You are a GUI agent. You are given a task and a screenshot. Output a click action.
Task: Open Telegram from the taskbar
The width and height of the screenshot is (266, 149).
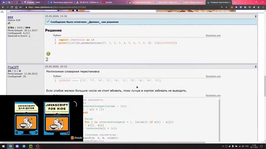coord(24,146)
